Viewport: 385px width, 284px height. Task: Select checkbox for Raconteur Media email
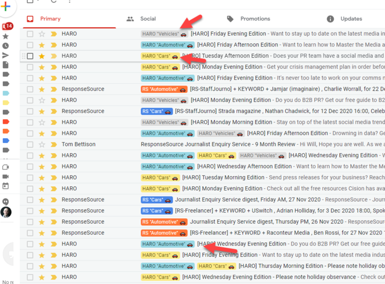(30, 233)
